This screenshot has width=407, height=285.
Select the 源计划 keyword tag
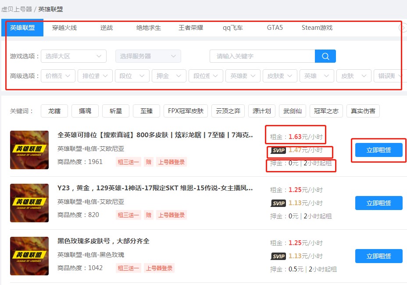pyautogui.click(x=262, y=111)
